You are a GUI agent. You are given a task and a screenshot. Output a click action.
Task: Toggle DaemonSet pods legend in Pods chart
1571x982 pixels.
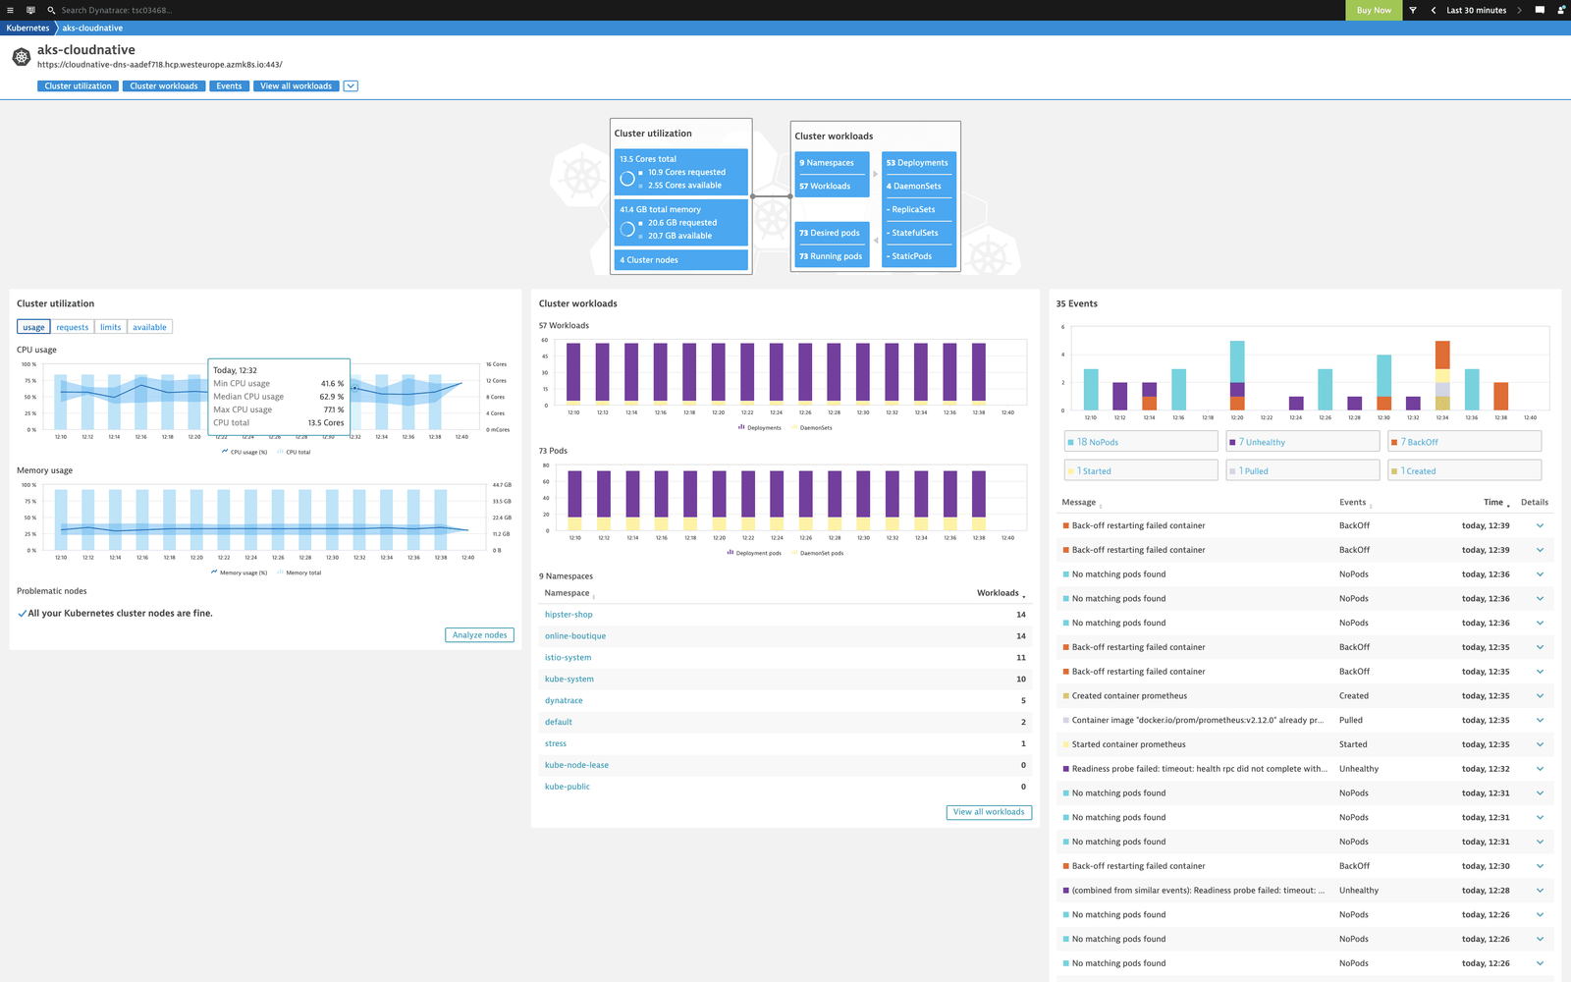(818, 553)
